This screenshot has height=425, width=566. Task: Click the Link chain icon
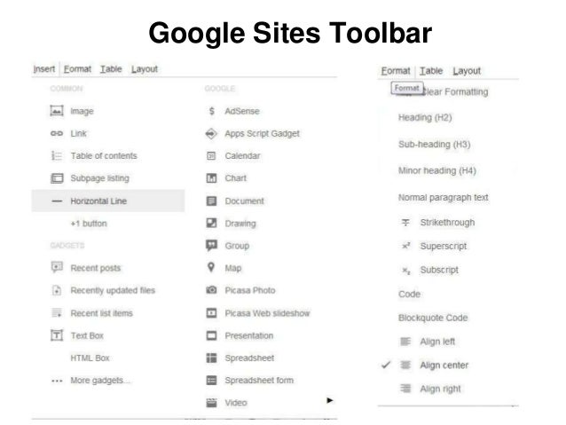(57, 134)
